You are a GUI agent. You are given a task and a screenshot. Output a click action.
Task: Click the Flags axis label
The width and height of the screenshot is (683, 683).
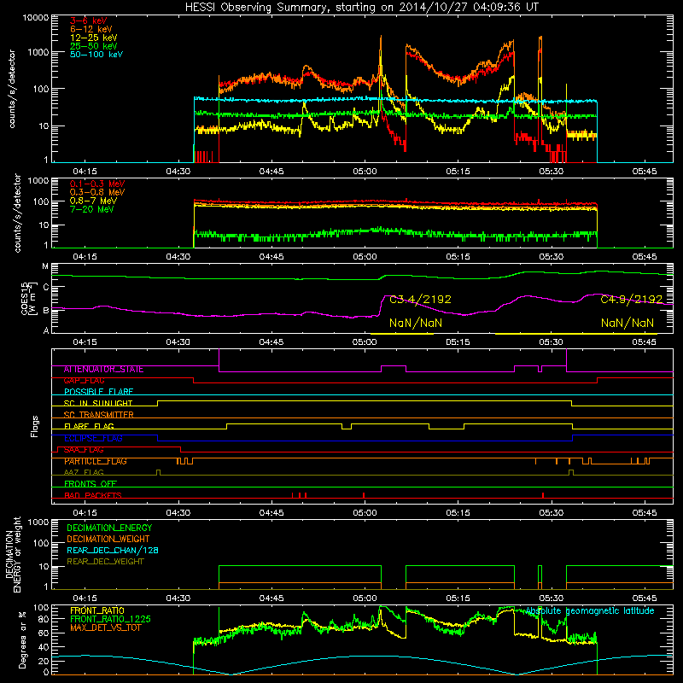[x=35, y=426]
